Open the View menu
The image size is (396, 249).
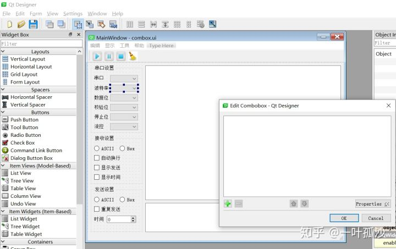53,14
